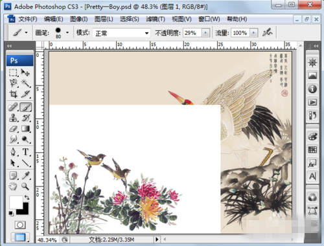Click the white foreground color swatch
This screenshot has height=246, width=324.
(x=16, y=202)
